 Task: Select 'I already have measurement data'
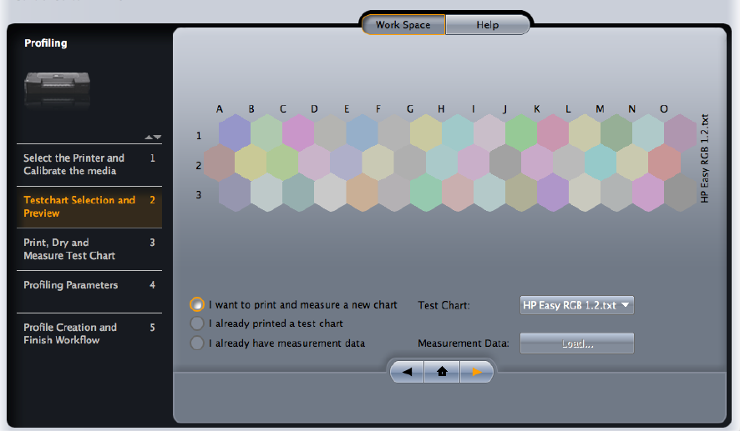tap(197, 343)
